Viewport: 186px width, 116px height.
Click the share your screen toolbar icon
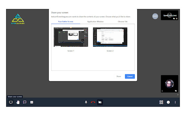(x=11, y=102)
